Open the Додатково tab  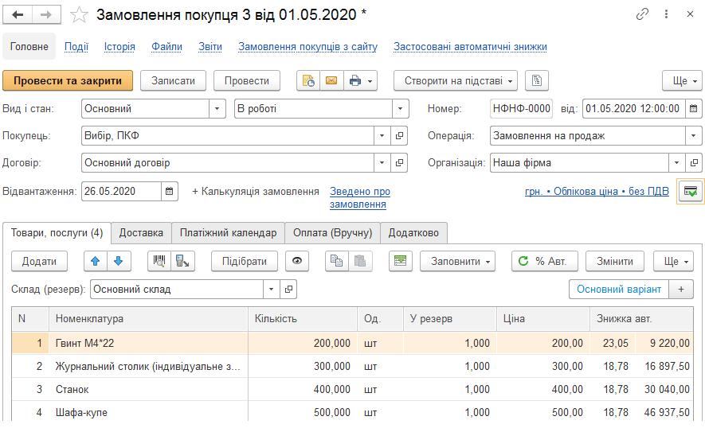pyautogui.click(x=413, y=232)
